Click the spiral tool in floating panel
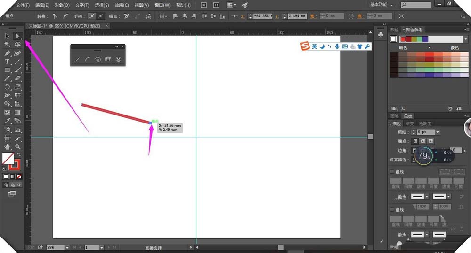 point(97,60)
